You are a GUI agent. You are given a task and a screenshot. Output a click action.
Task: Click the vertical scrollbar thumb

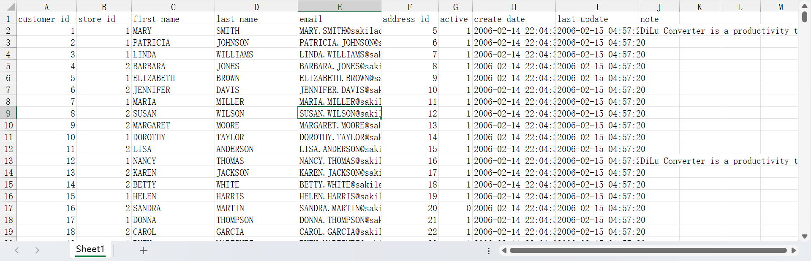point(805,17)
